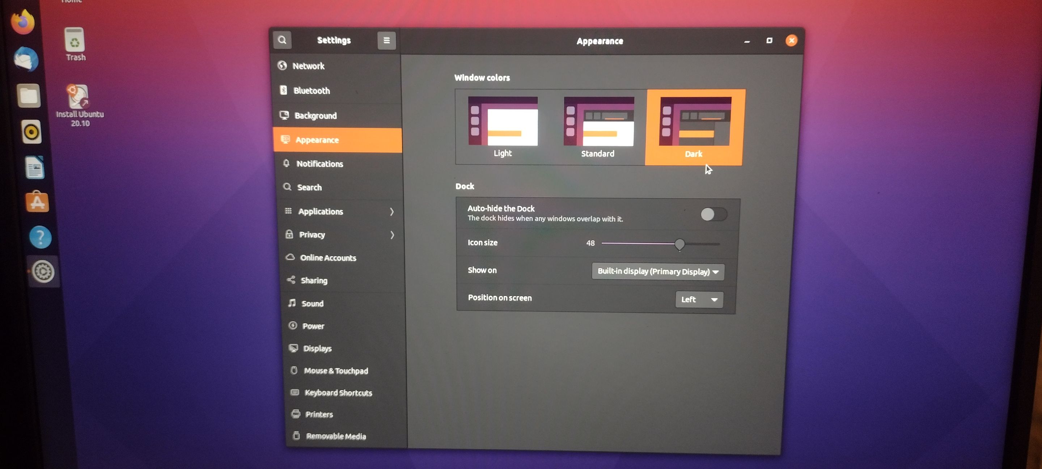Open the Background settings panel
Image resolution: width=1042 pixels, height=469 pixels.
point(315,116)
